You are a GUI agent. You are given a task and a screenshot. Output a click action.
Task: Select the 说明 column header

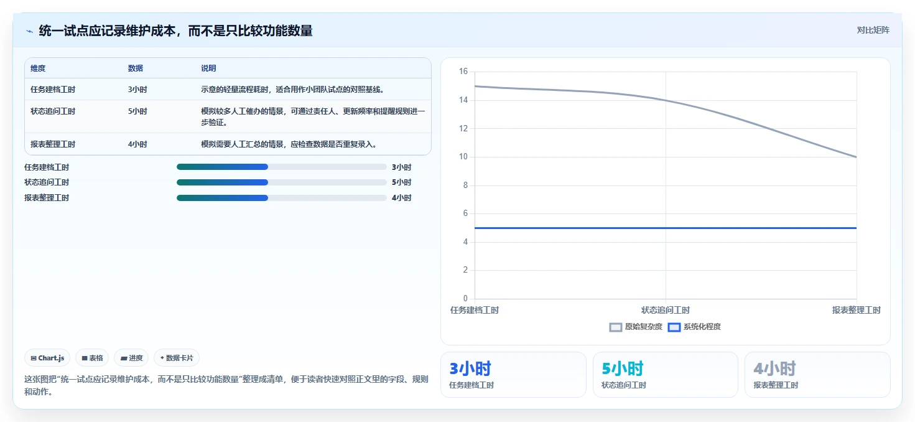tap(208, 68)
